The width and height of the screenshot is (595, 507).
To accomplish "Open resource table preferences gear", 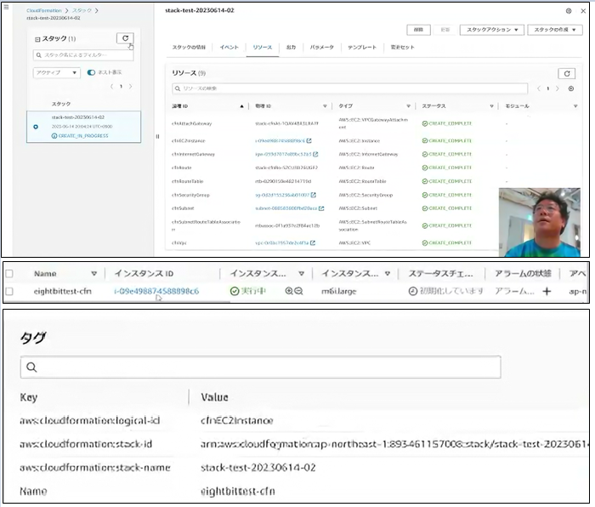I will coord(570,88).
